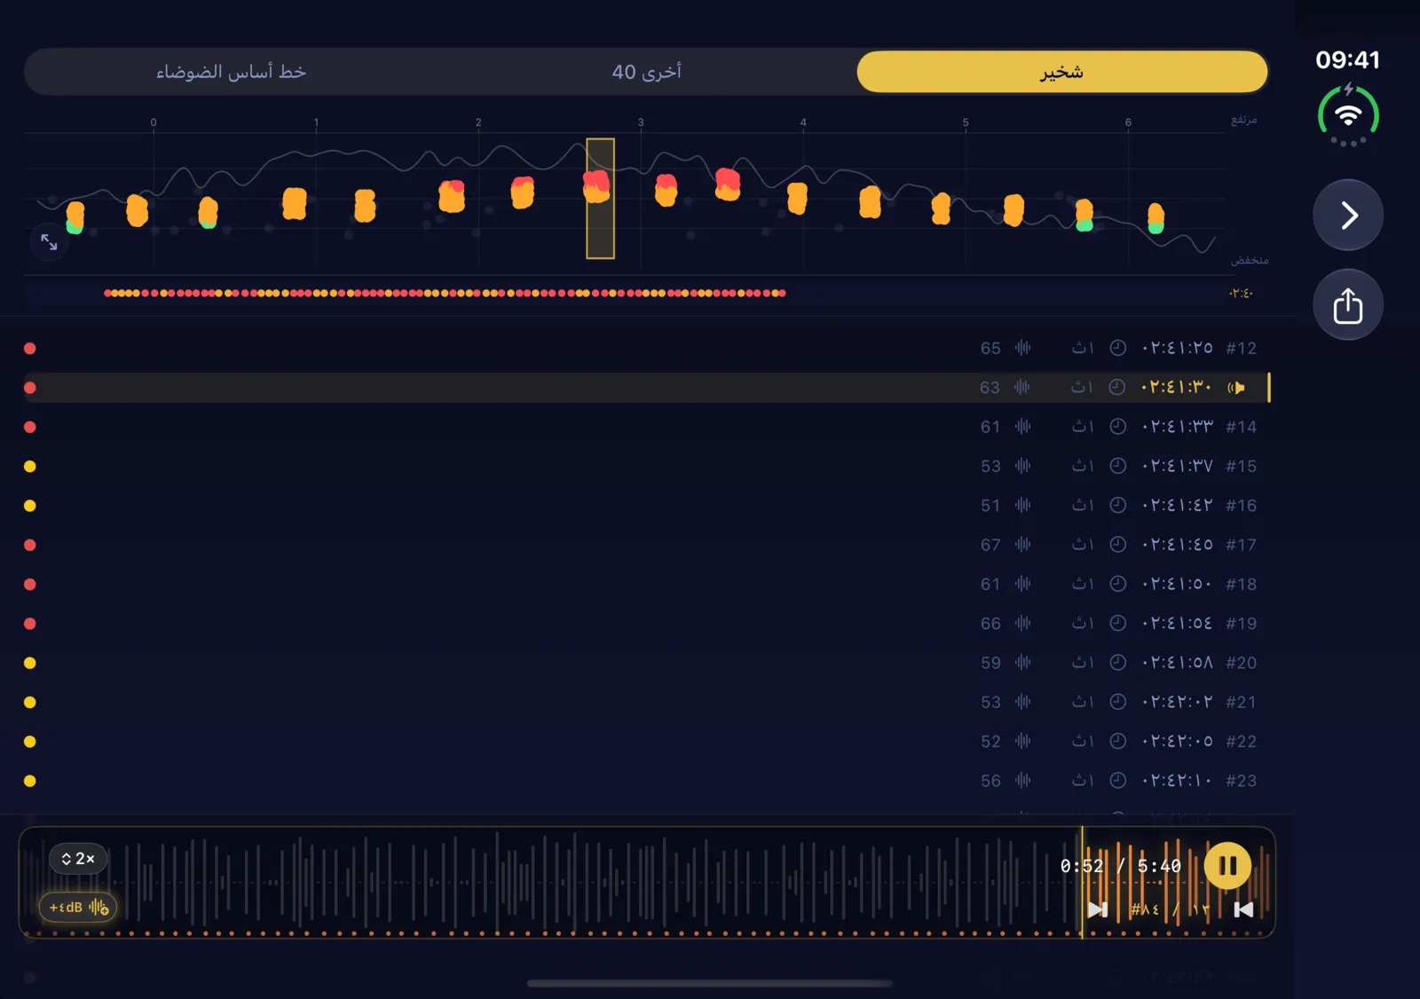This screenshot has height=999, width=1420.
Task: Tap the speaker playing icon in highlighted row
Action: point(1236,388)
